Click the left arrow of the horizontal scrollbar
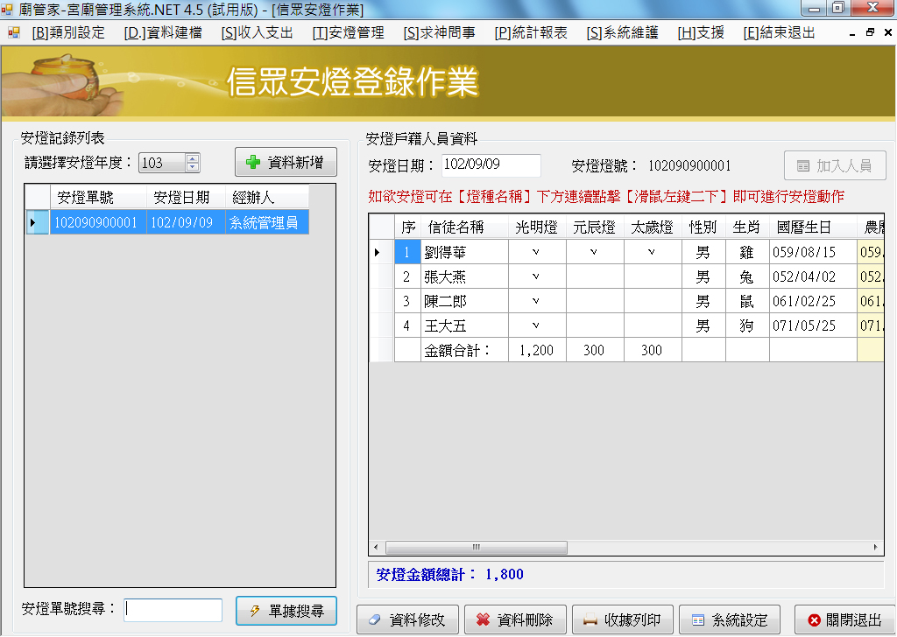This screenshot has height=637, width=897. coord(376,547)
